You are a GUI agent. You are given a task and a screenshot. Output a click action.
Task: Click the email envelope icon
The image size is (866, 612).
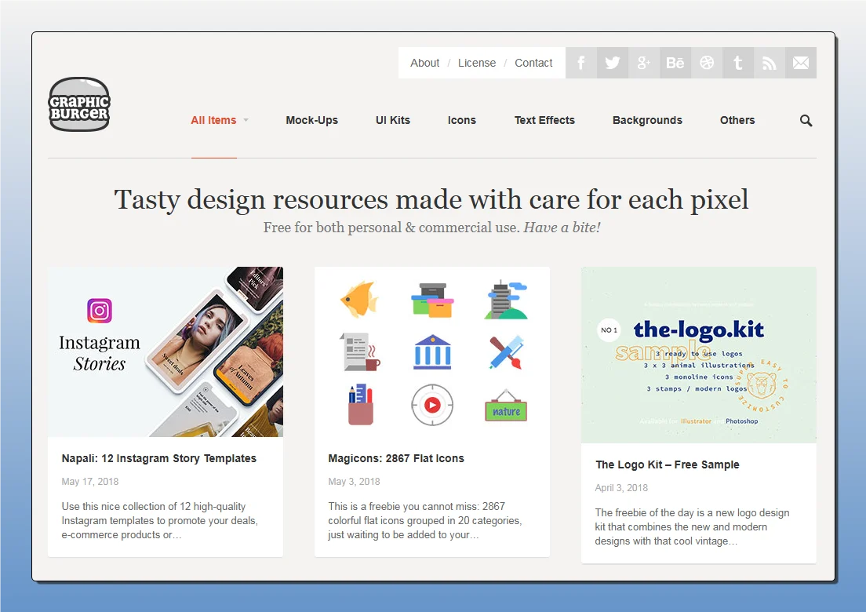coord(801,63)
